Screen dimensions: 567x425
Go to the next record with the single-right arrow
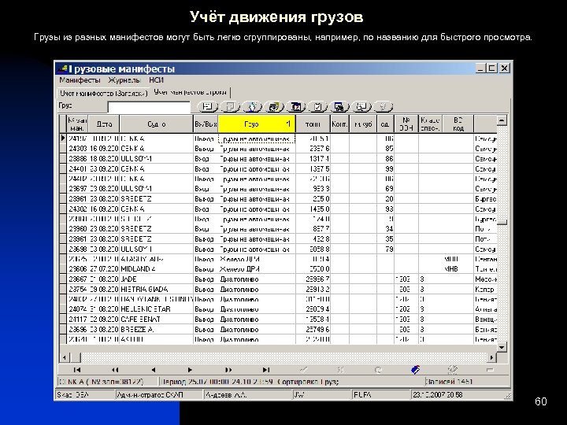(x=191, y=370)
